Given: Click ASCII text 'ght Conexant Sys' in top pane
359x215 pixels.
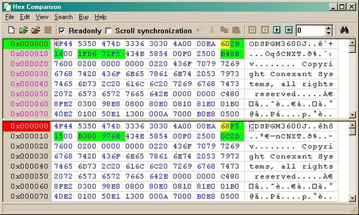Looking at the screenshot, I should point(291,74).
